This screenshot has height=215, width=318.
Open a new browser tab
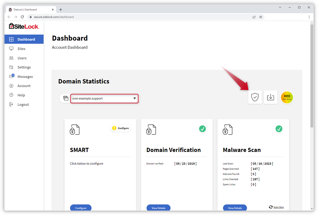61,9
